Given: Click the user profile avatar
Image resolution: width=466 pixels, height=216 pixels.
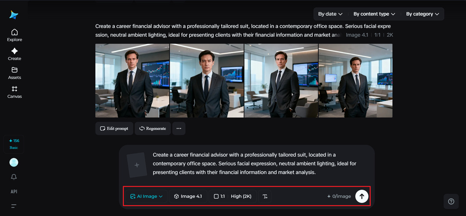Looking at the screenshot, I should [x=14, y=162].
